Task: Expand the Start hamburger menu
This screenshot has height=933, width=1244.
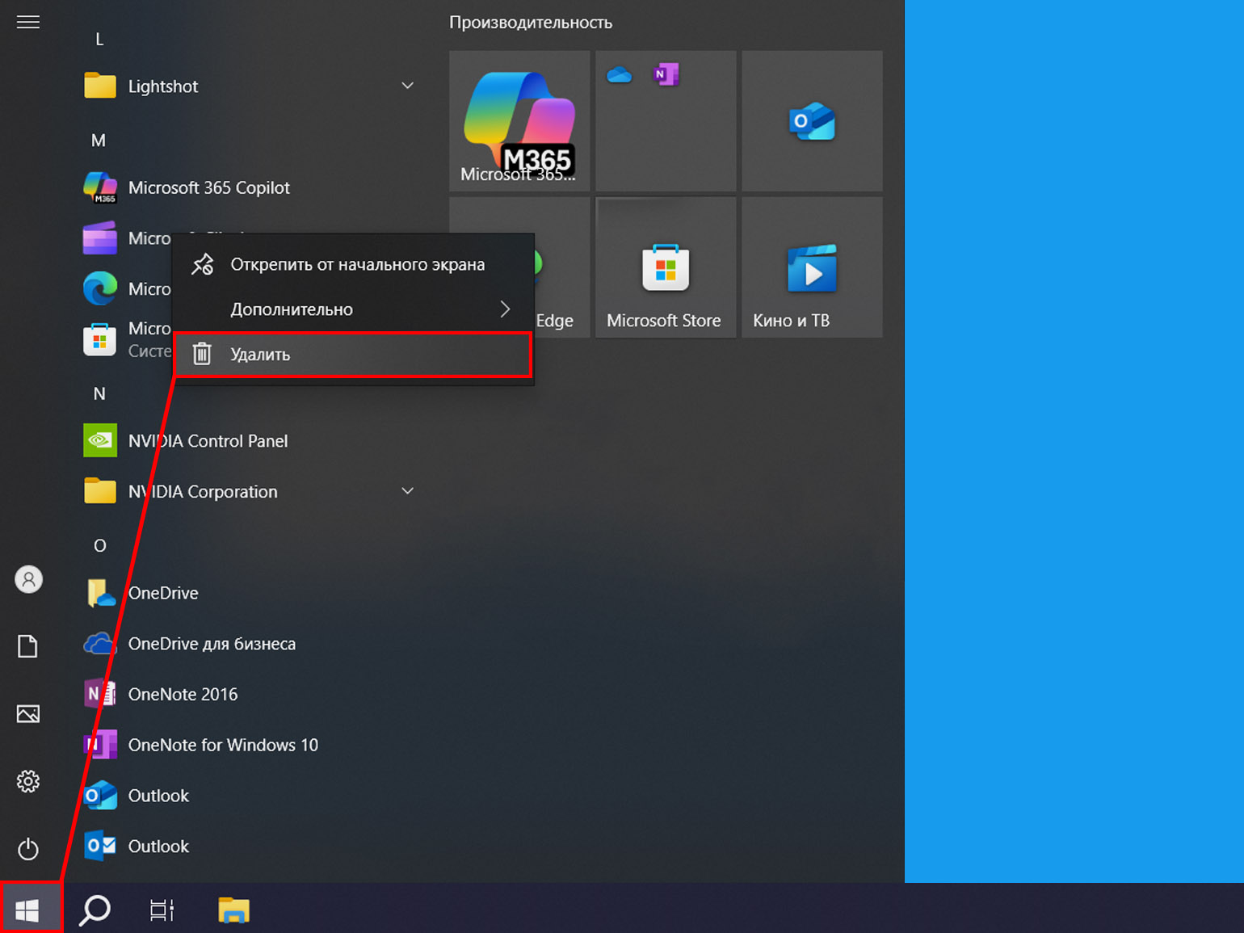Action: tap(28, 22)
